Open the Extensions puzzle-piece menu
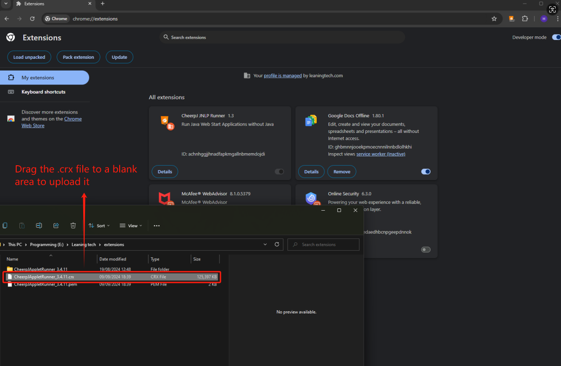 click(x=525, y=19)
